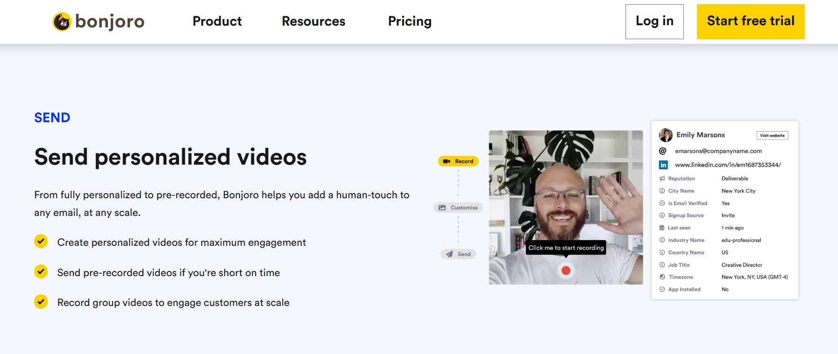Click Emily Marsons' profile avatar

(x=666, y=135)
